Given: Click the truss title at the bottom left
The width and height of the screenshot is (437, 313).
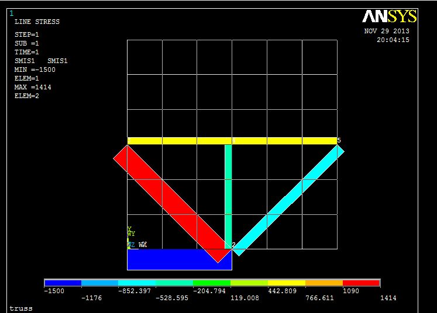Looking at the screenshot, I should (21, 308).
